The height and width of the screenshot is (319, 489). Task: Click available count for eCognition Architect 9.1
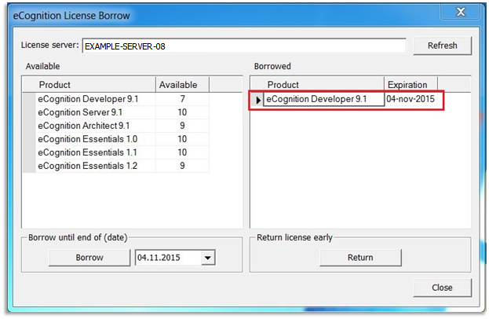click(182, 126)
